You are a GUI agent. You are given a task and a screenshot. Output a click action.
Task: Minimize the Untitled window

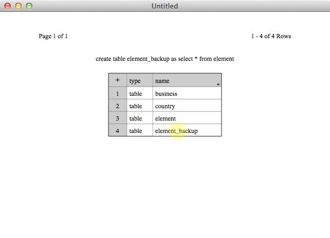coord(18,6)
